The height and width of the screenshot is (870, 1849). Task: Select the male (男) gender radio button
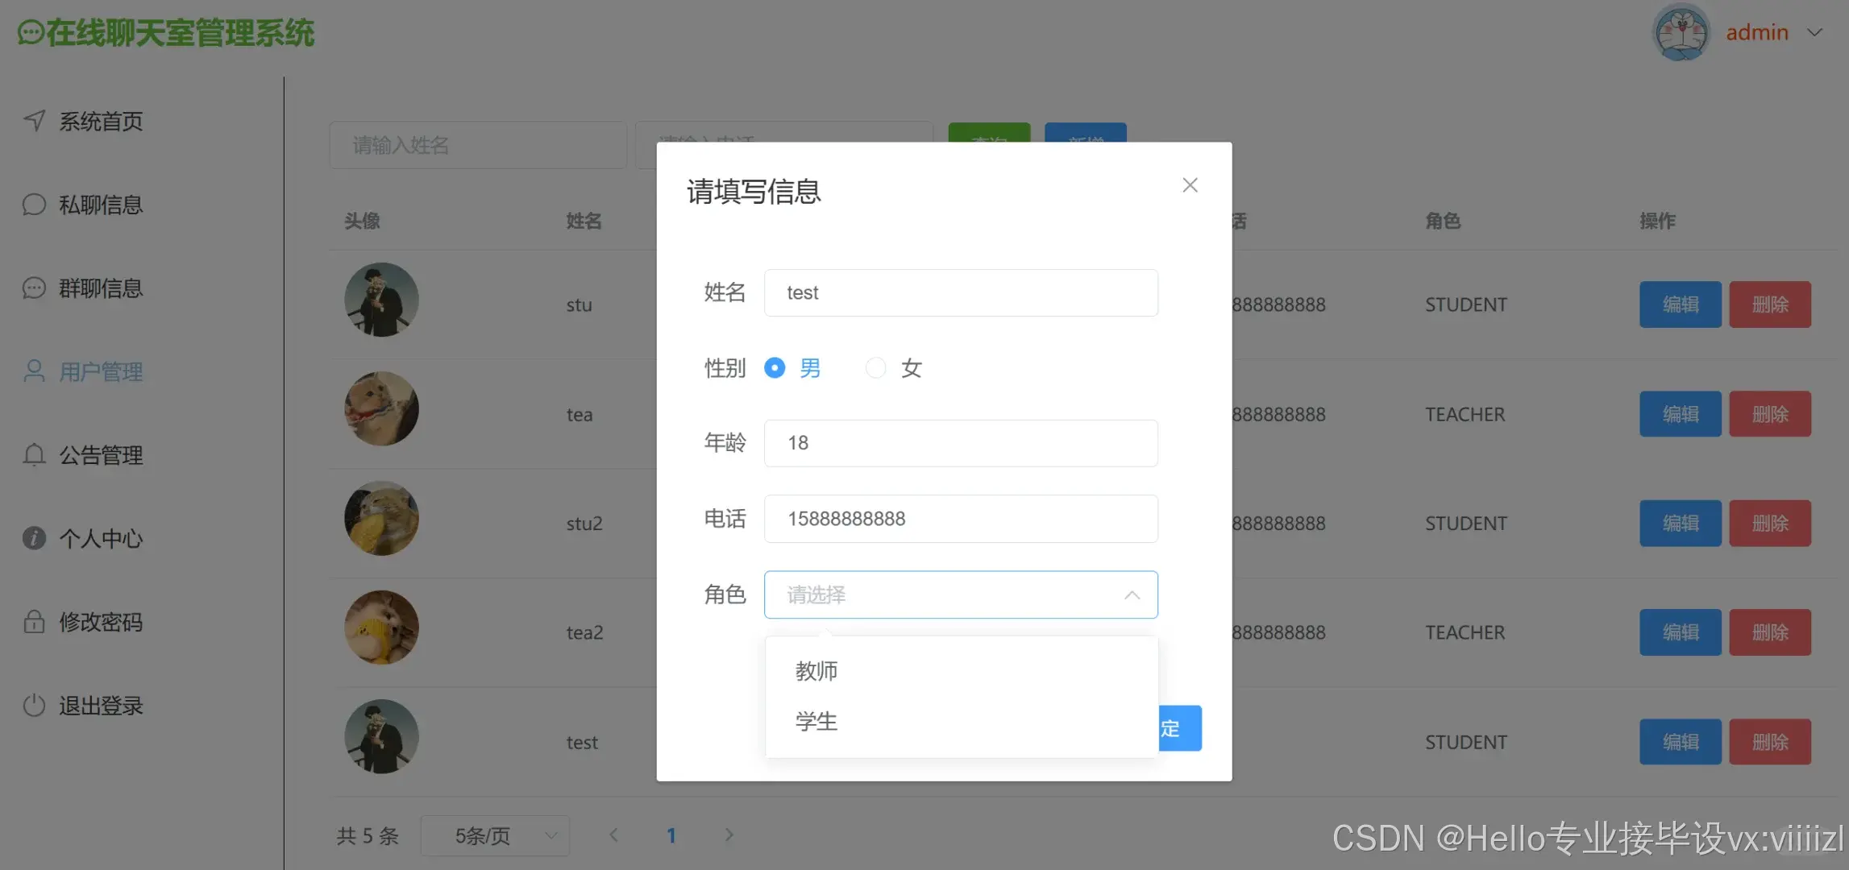coord(775,368)
